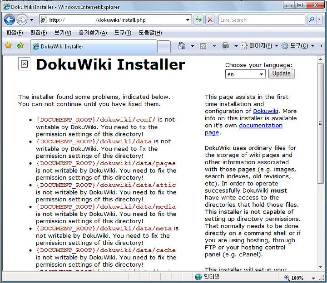This screenshot has width=327, height=283.
Task: Open the 도구(T) menu in menu bar
Action: pyautogui.click(x=123, y=33)
